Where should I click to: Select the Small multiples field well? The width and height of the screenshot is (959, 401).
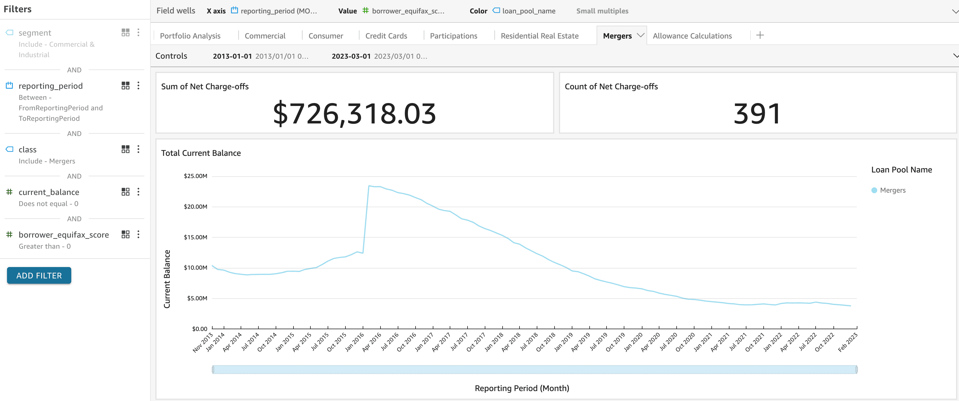pos(602,11)
